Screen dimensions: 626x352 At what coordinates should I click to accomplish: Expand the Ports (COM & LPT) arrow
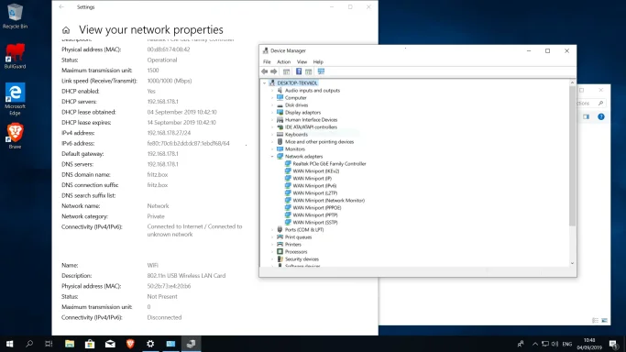point(273,230)
